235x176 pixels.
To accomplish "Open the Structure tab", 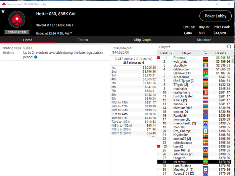I will (204, 40).
